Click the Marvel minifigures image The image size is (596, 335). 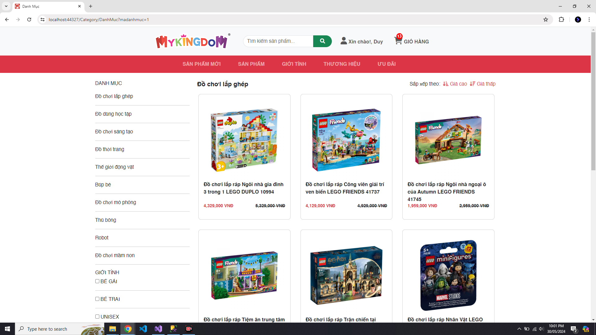pos(448,275)
